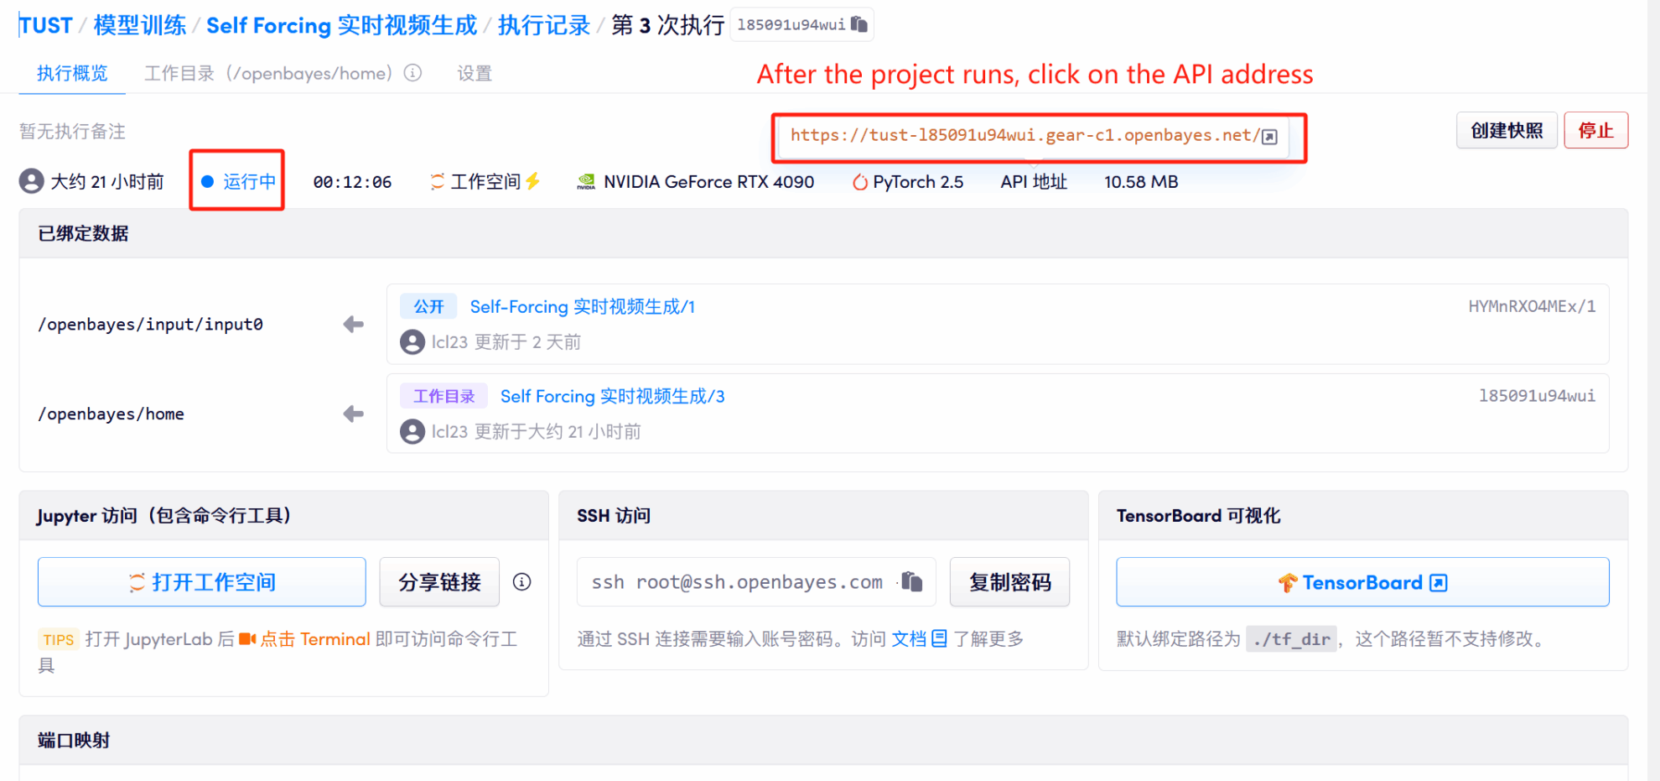The height and width of the screenshot is (781, 1660).
Task: Go to 模型训练 breadcrumb link
Action: [x=139, y=25]
